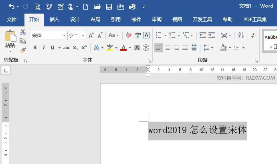Align text left
Image resolution: width=277 pixels, height=164 pixels.
coord(159,48)
